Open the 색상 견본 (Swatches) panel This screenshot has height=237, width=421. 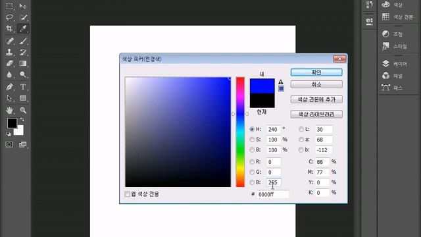[398, 16]
